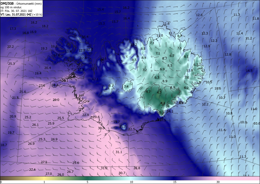260x184 pixels.
Task: Click the 29.6 value on the map
Action: coord(96,117)
